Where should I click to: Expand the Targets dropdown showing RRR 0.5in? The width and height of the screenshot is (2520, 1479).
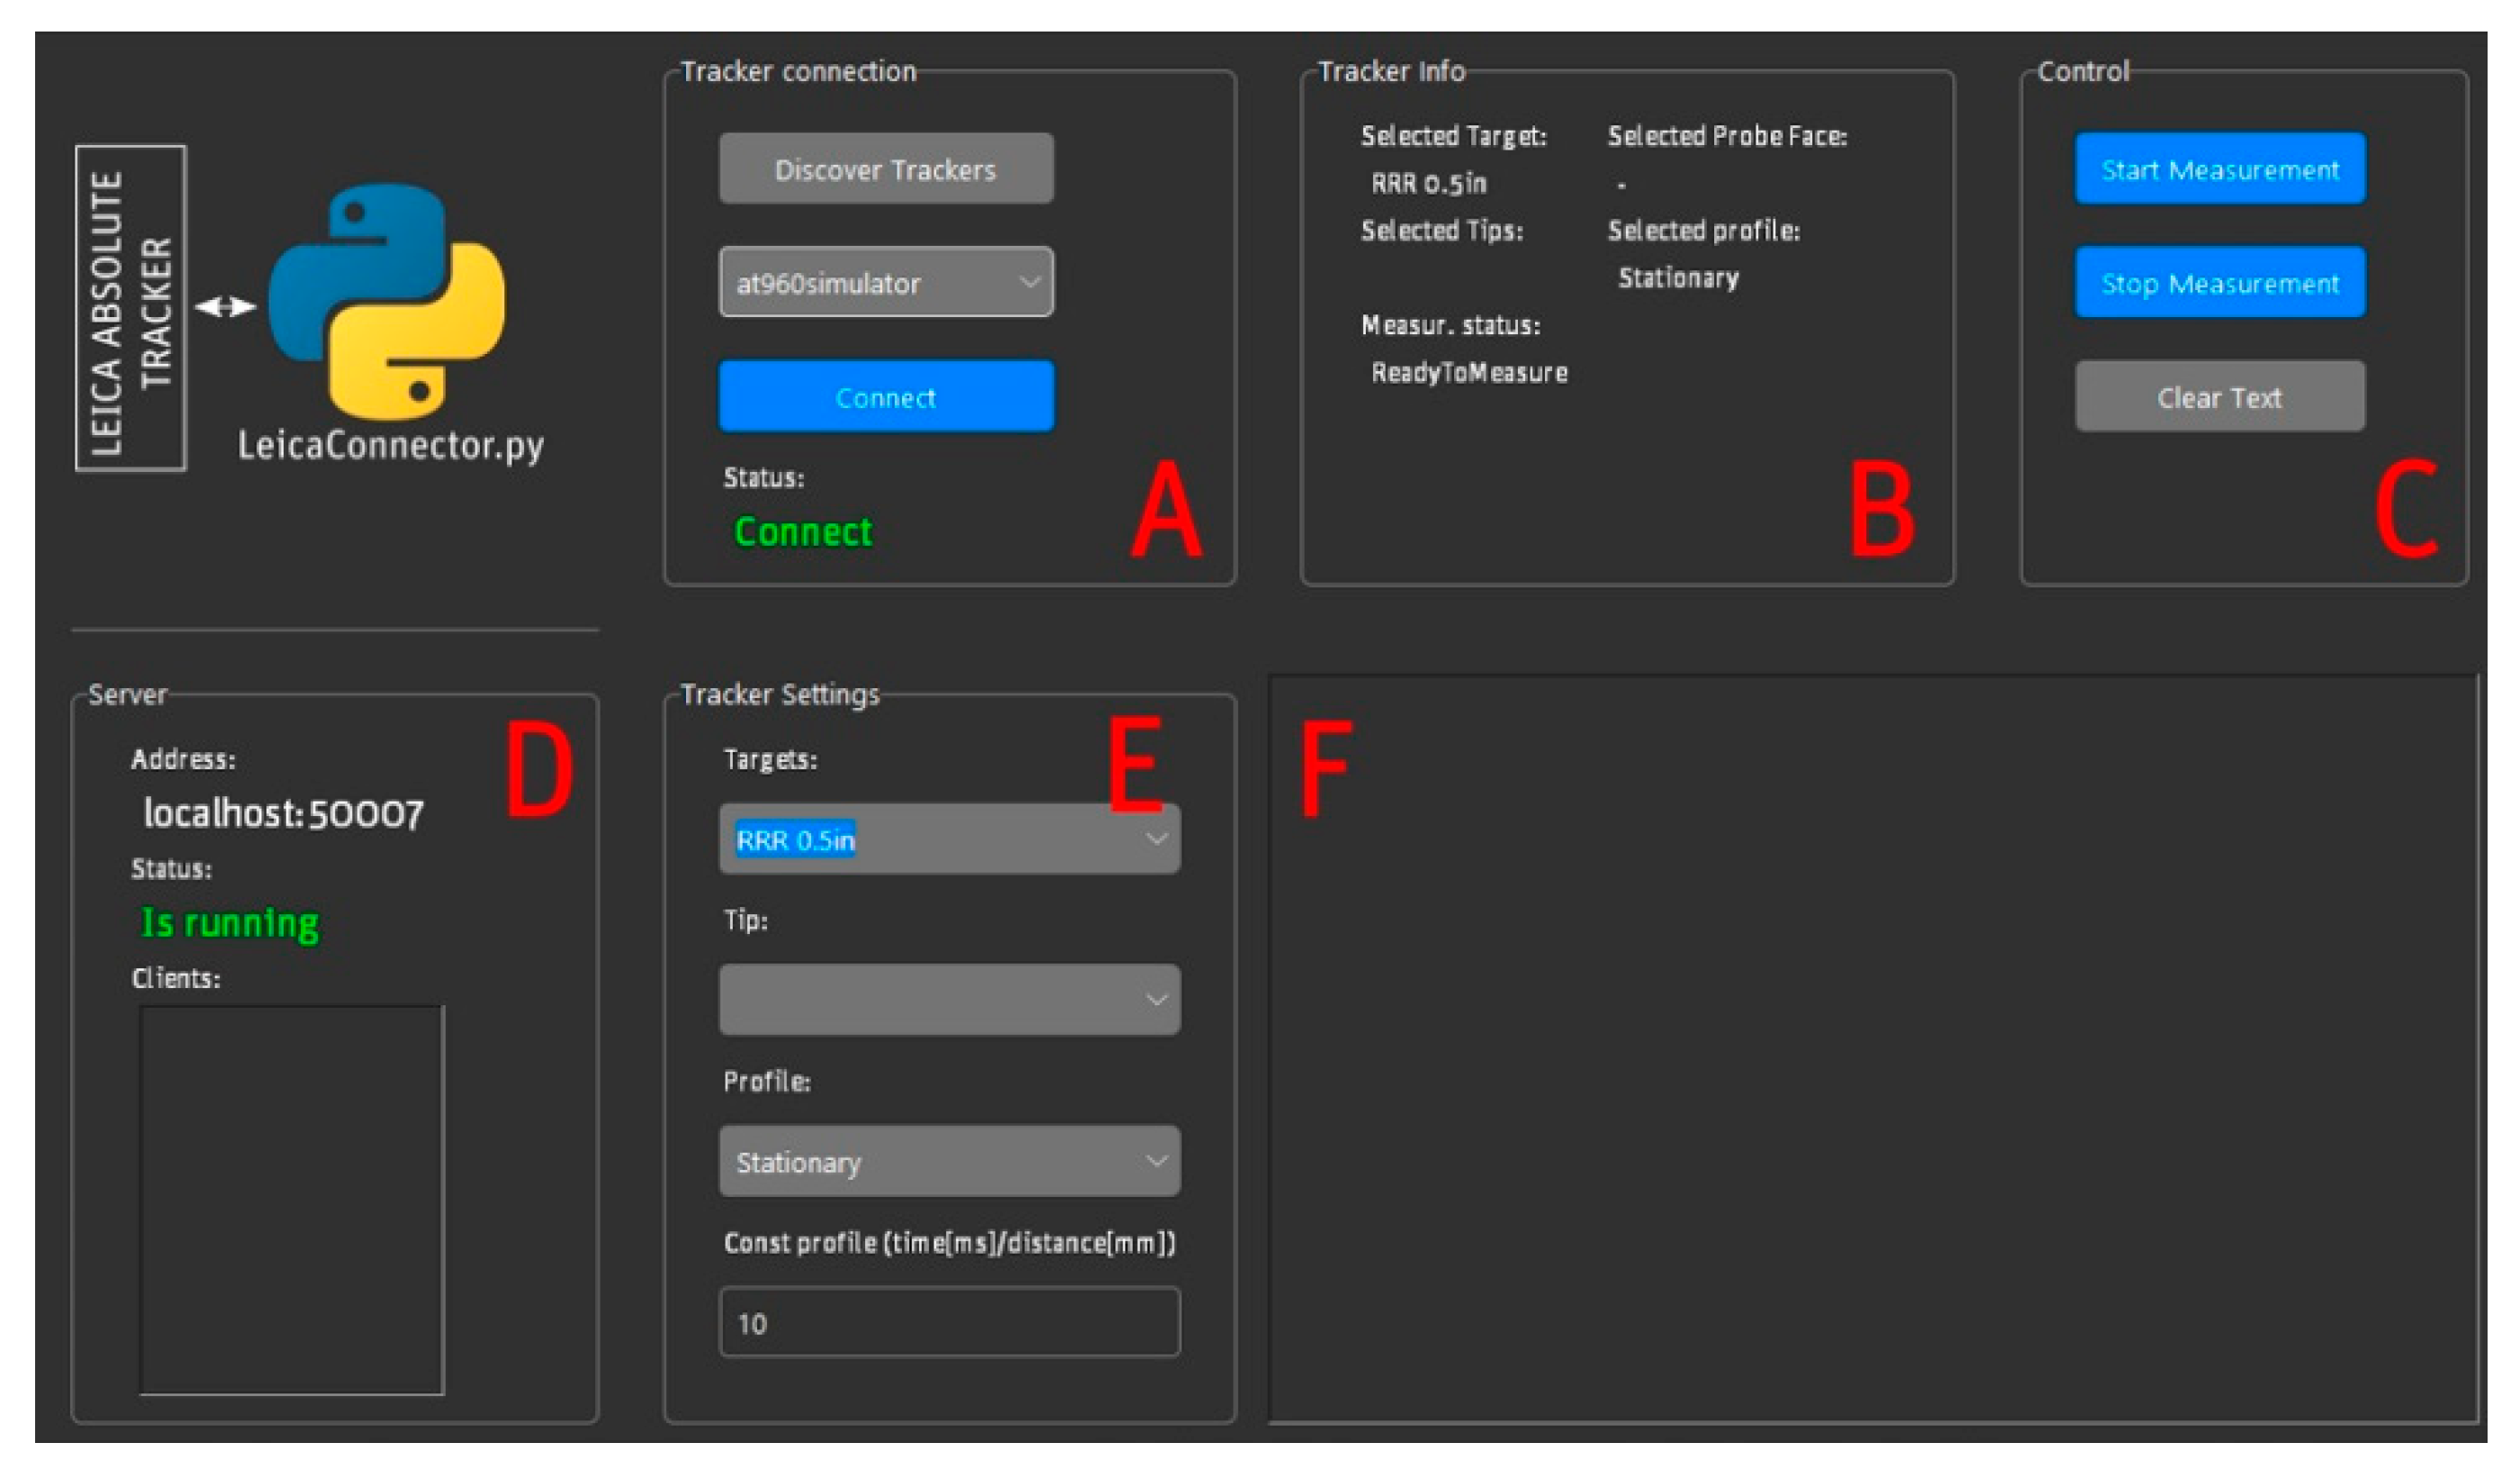[x=948, y=839]
